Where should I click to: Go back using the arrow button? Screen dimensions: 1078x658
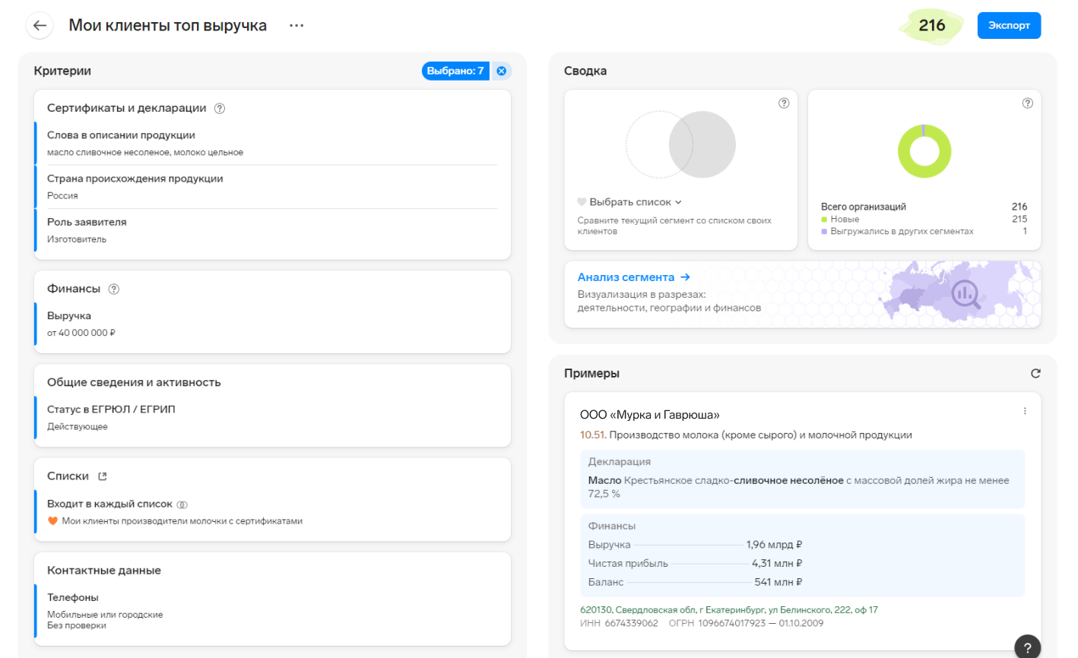(x=40, y=25)
